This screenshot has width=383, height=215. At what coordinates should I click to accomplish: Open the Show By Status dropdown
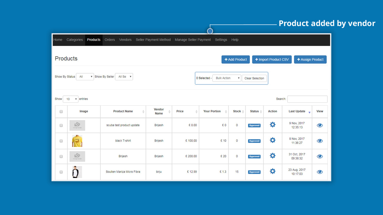85,76
